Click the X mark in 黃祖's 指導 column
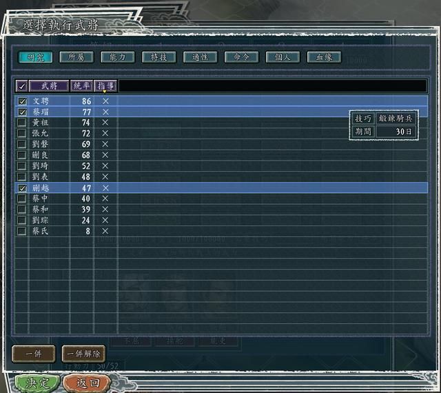The width and height of the screenshot is (441, 393). (x=105, y=122)
